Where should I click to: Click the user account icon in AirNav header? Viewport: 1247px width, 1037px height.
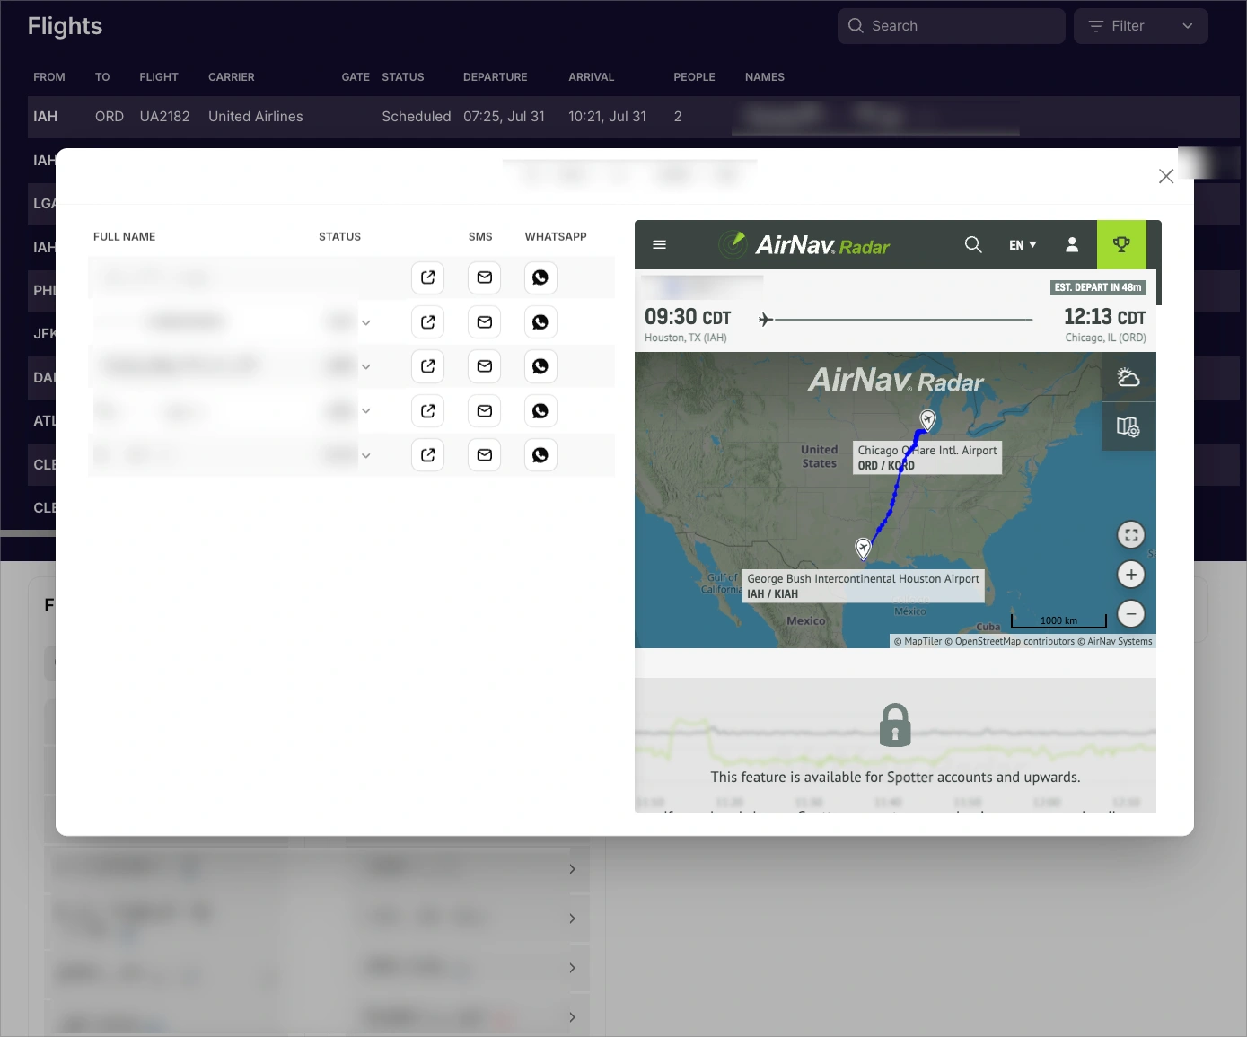(x=1072, y=244)
